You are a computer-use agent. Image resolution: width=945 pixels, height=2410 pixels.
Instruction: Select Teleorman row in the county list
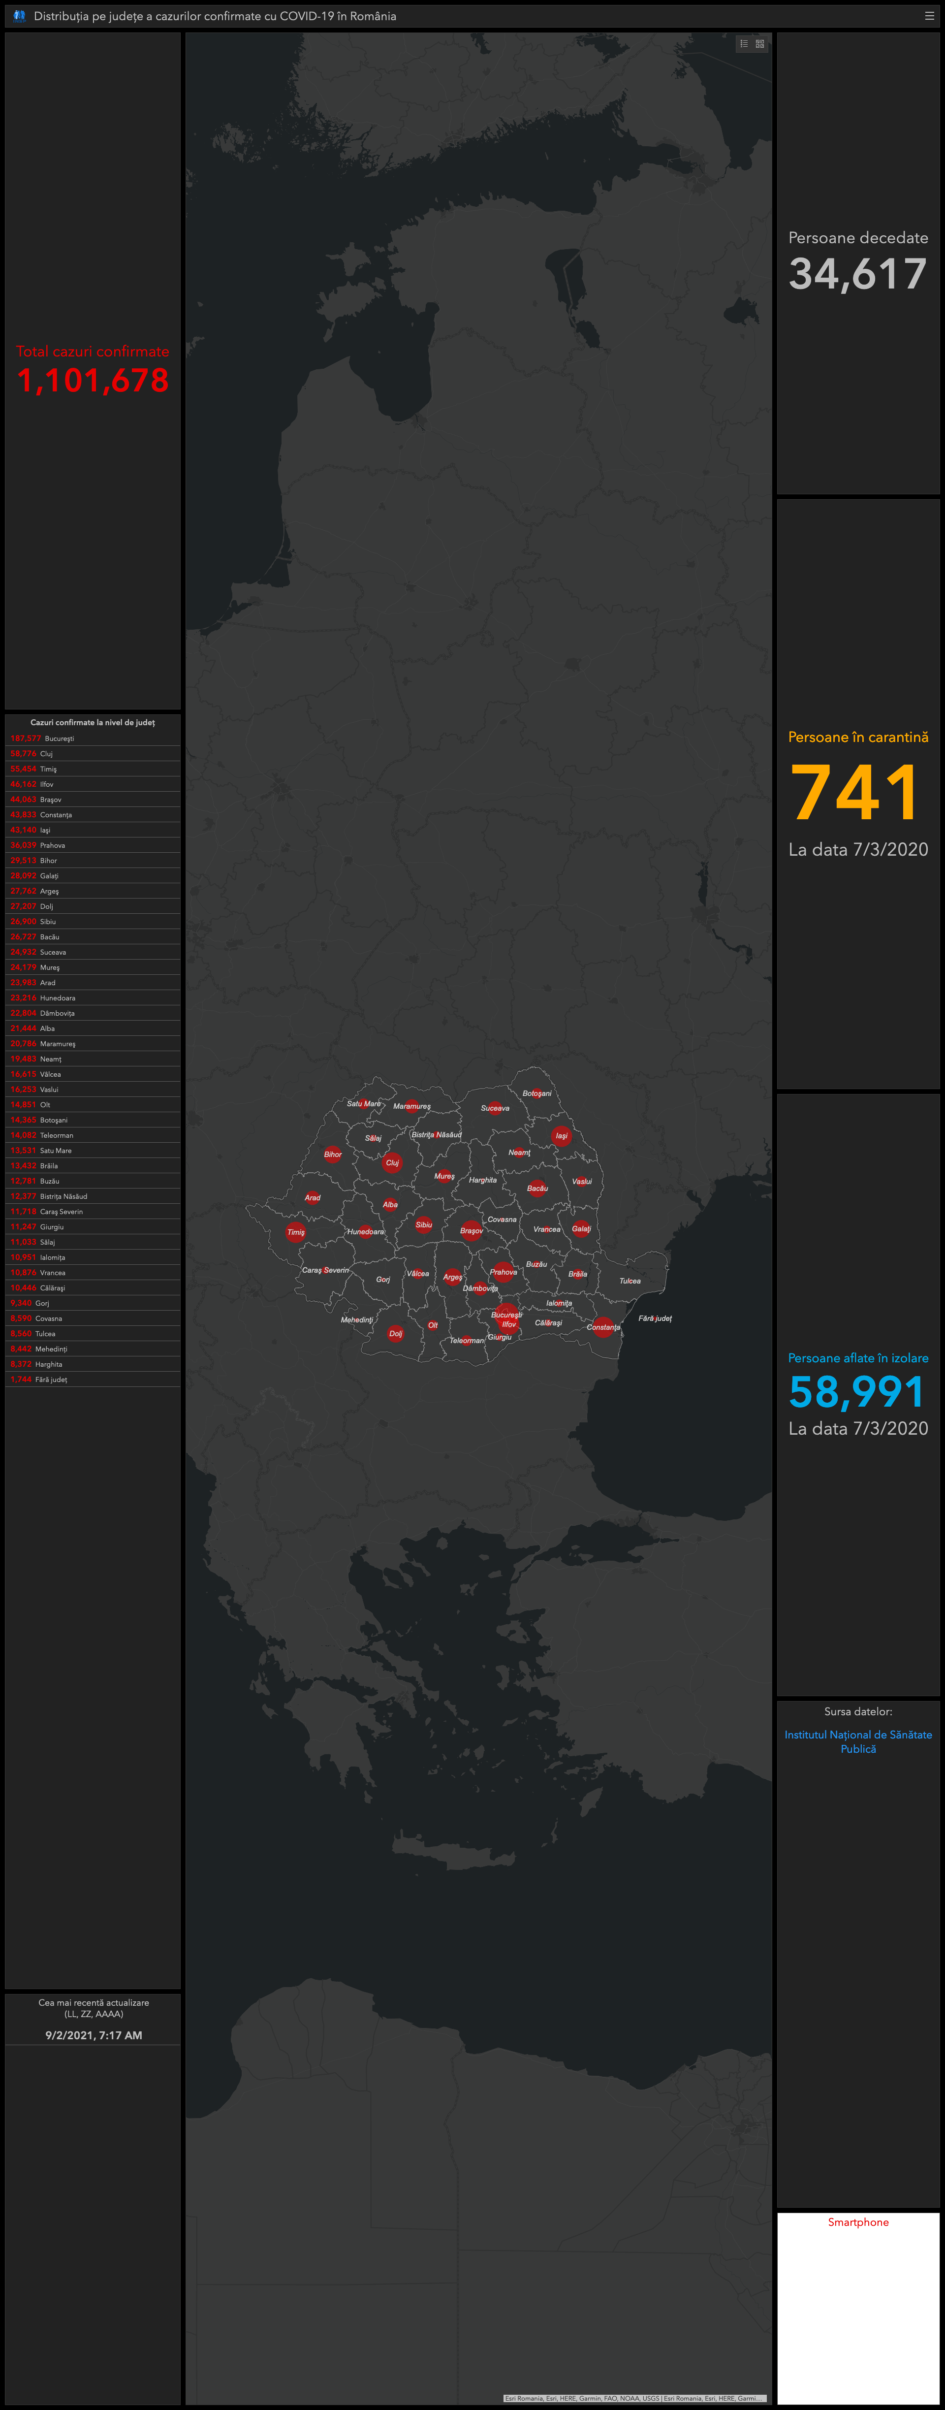click(x=93, y=1135)
